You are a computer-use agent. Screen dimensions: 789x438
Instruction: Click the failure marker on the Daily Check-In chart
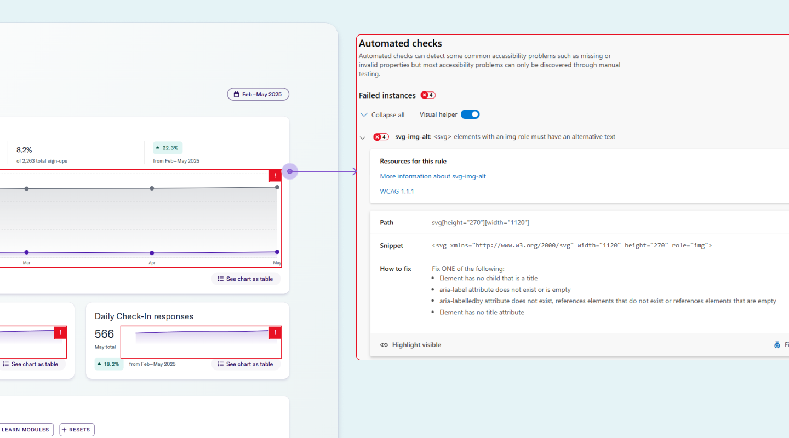tap(275, 333)
